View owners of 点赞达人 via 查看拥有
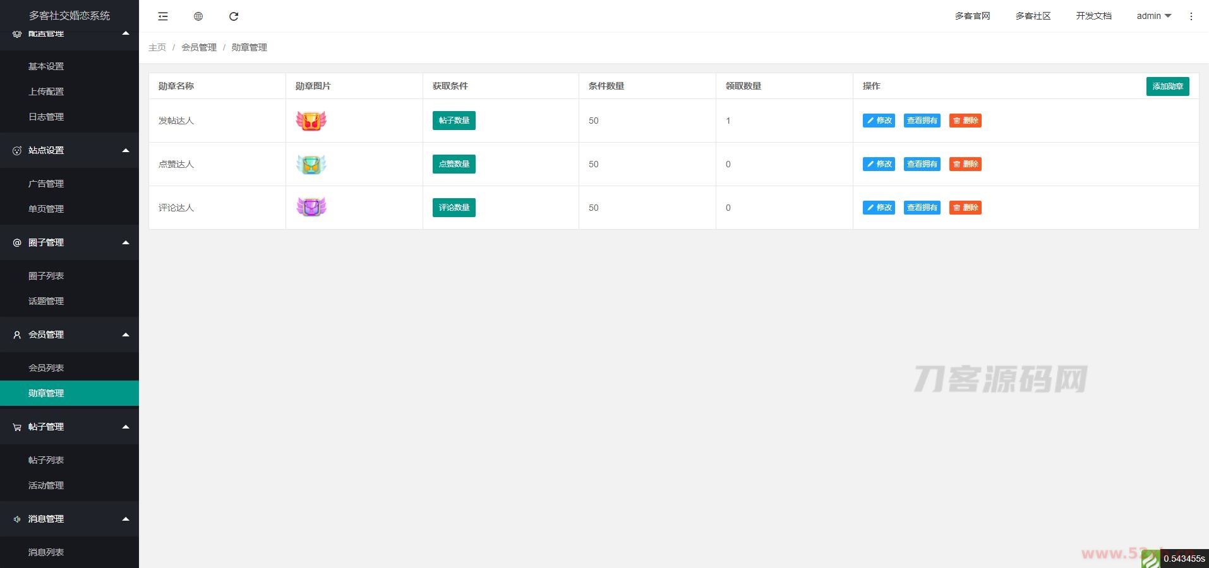 tap(922, 164)
